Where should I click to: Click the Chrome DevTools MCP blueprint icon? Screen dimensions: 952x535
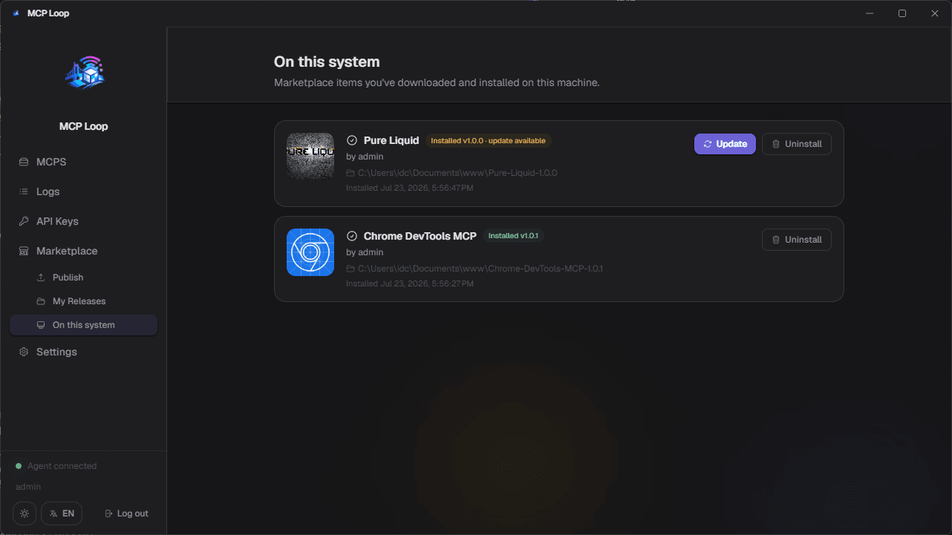310,252
